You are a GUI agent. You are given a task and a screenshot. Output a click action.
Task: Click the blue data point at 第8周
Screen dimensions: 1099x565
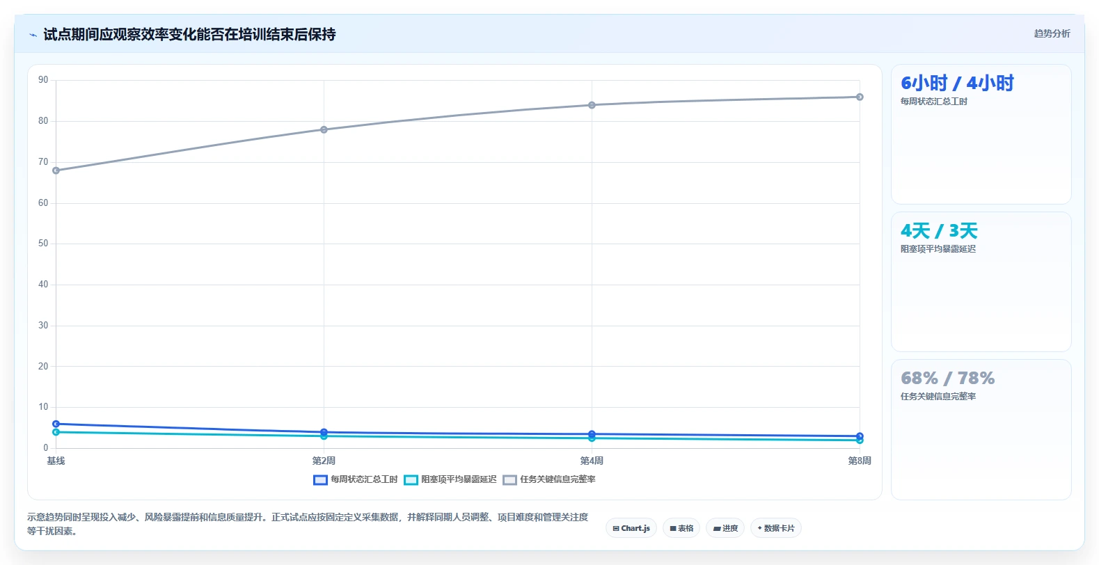click(x=860, y=436)
